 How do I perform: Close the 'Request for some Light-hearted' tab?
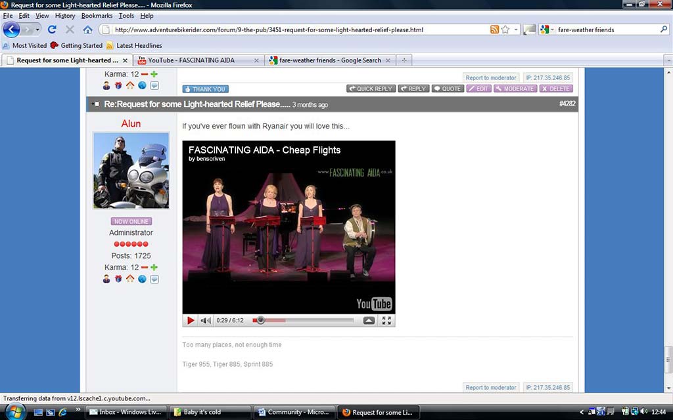tap(125, 60)
